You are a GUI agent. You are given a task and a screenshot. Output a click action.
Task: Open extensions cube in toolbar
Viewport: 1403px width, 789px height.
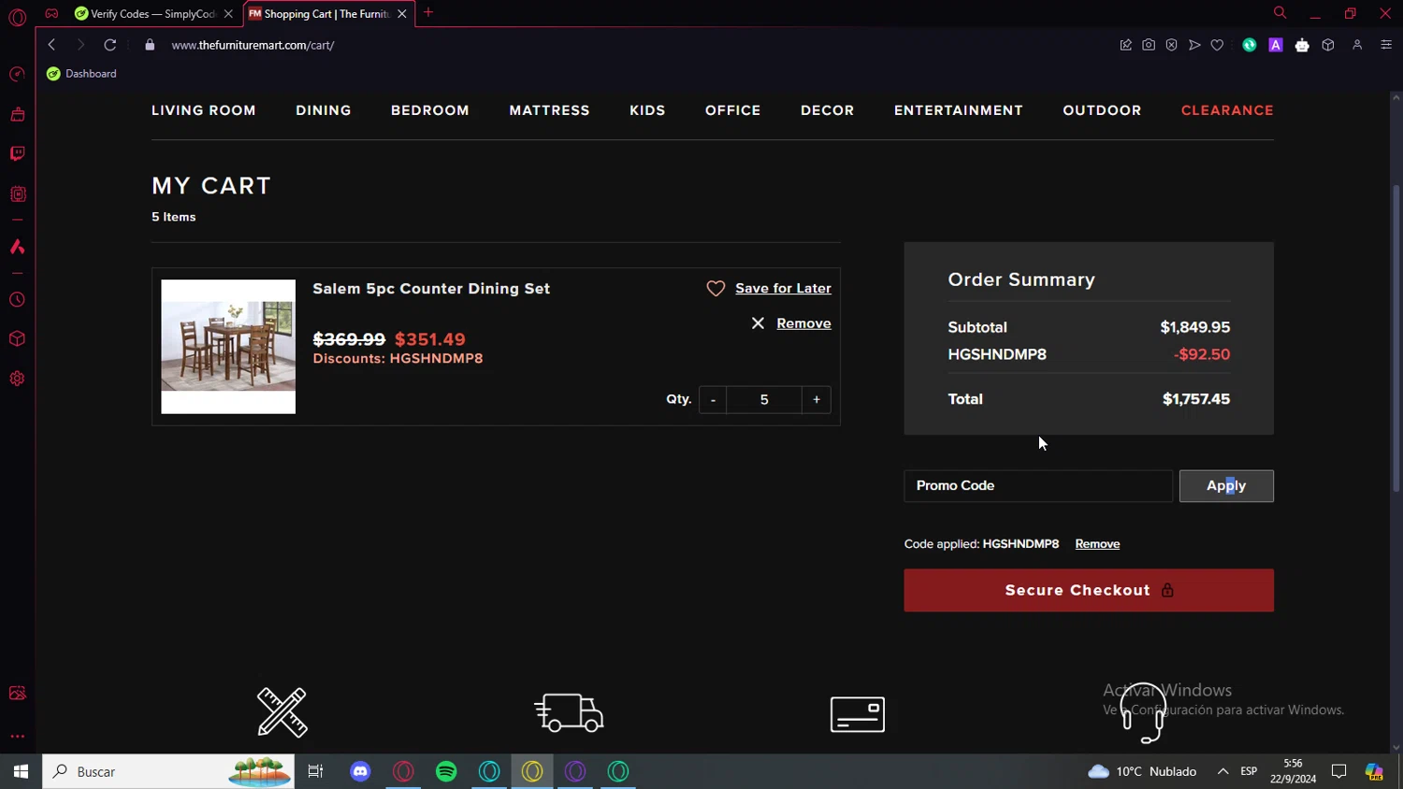click(x=1328, y=45)
